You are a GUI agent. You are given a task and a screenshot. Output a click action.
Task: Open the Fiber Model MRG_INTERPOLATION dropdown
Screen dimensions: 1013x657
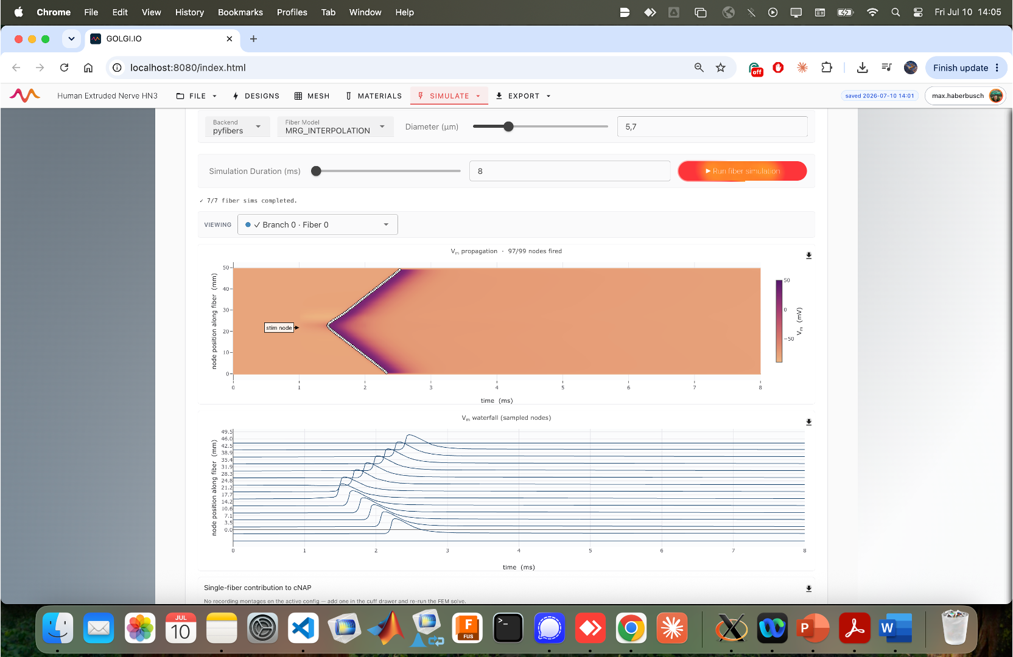click(x=335, y=127)
